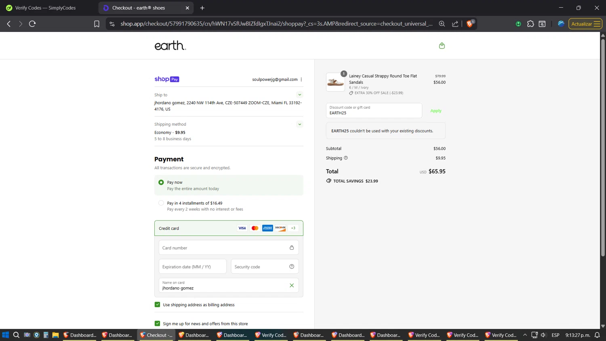Click the Discount code or gift card field

374,111
